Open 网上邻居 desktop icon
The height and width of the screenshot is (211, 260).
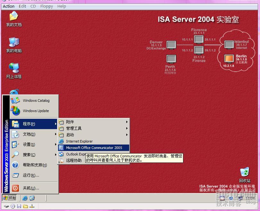click(14, 71)
